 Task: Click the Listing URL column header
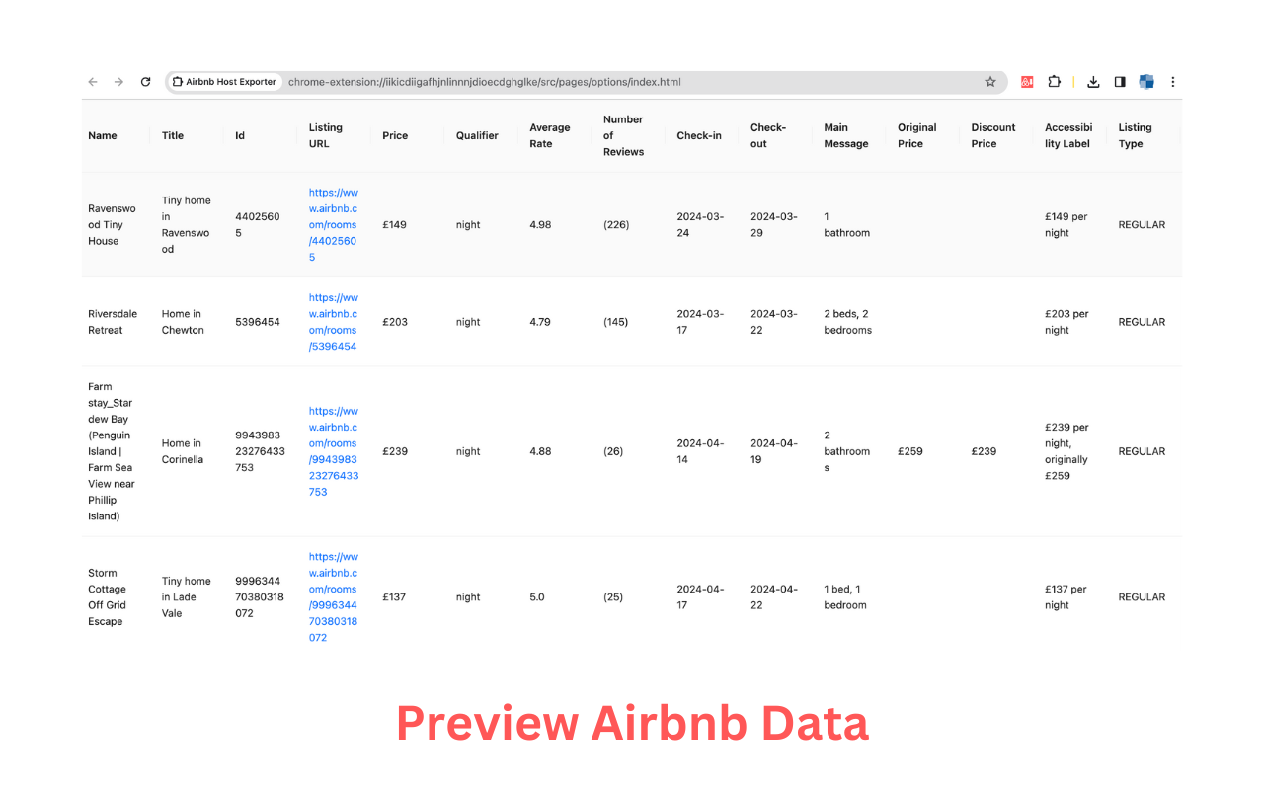[326, 135]
